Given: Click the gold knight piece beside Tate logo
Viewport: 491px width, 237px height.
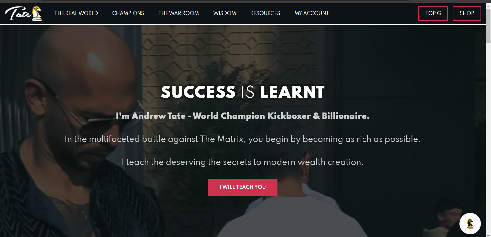Looking at the screenshot, I should click(37, 13).
